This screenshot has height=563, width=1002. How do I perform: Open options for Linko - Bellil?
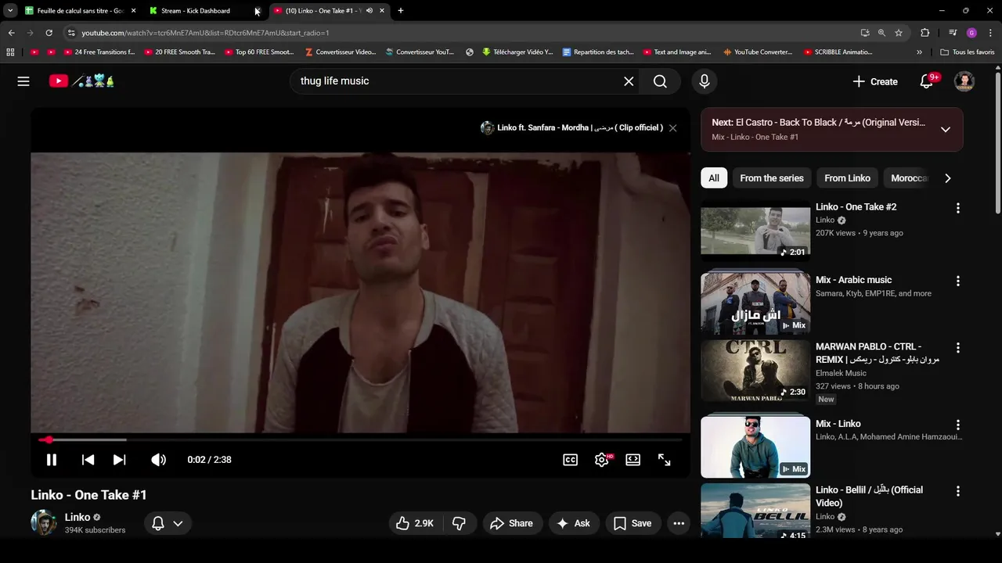[957, 491]
